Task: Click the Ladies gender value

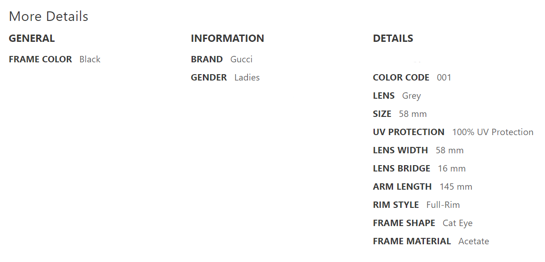Action: (x=247, y=77)
